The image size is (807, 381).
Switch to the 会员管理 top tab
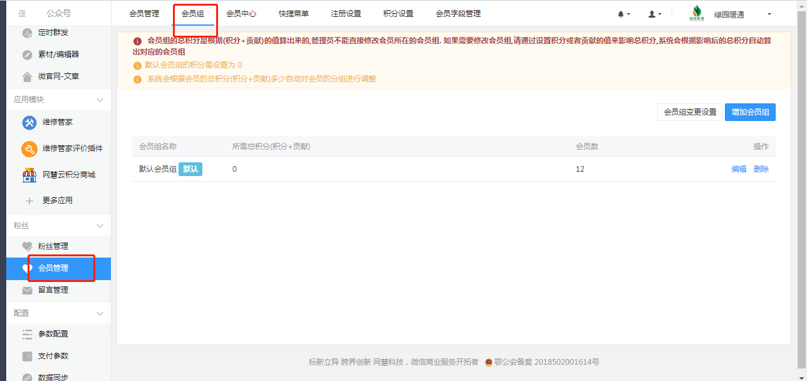[x=144, y=14]
